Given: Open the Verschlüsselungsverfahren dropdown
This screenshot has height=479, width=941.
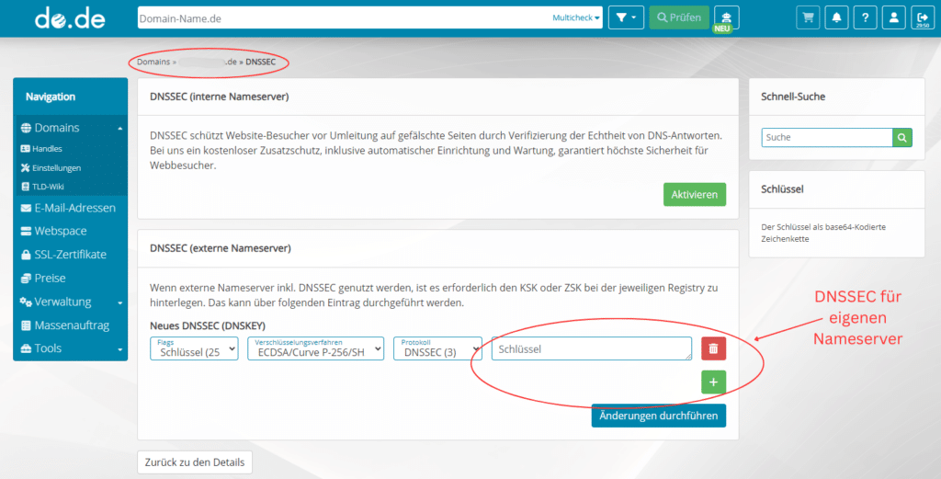Looking at the screenshot, I should (316, 348).
